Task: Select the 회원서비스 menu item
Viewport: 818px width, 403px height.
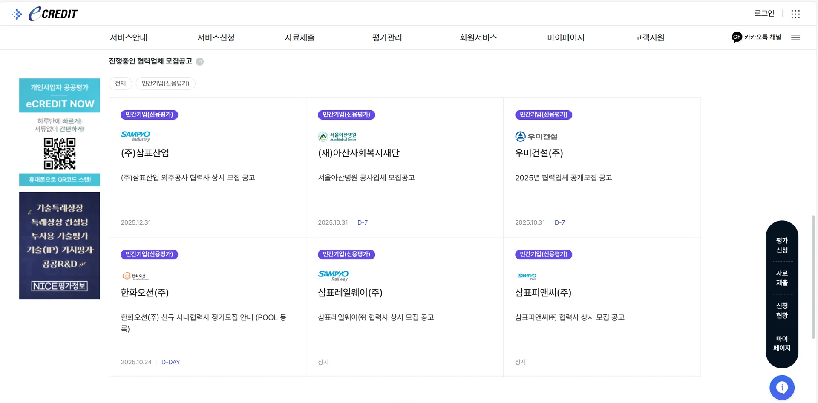Action: [x=478, y=37]
